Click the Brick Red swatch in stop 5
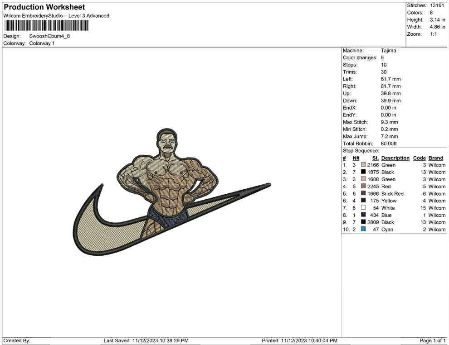 (x=363, y=193)
